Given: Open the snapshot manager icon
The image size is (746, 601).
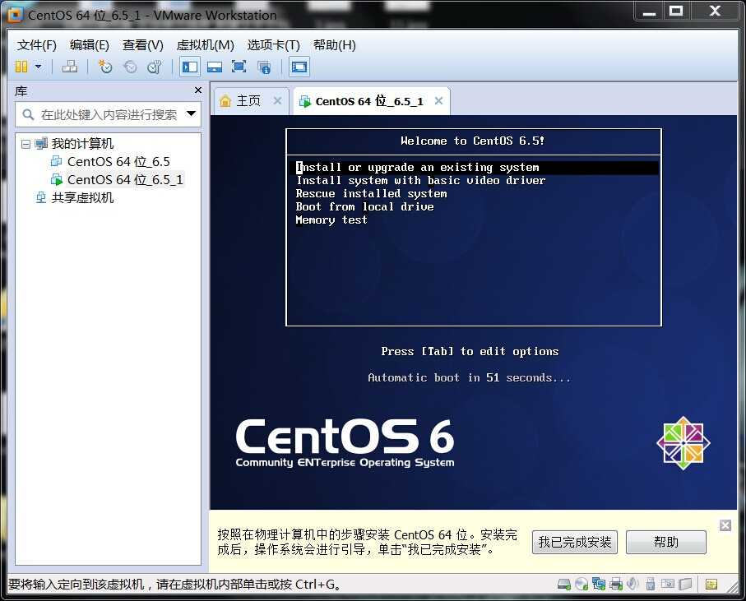Looking at the screenshot, I should tap(155, 67).
